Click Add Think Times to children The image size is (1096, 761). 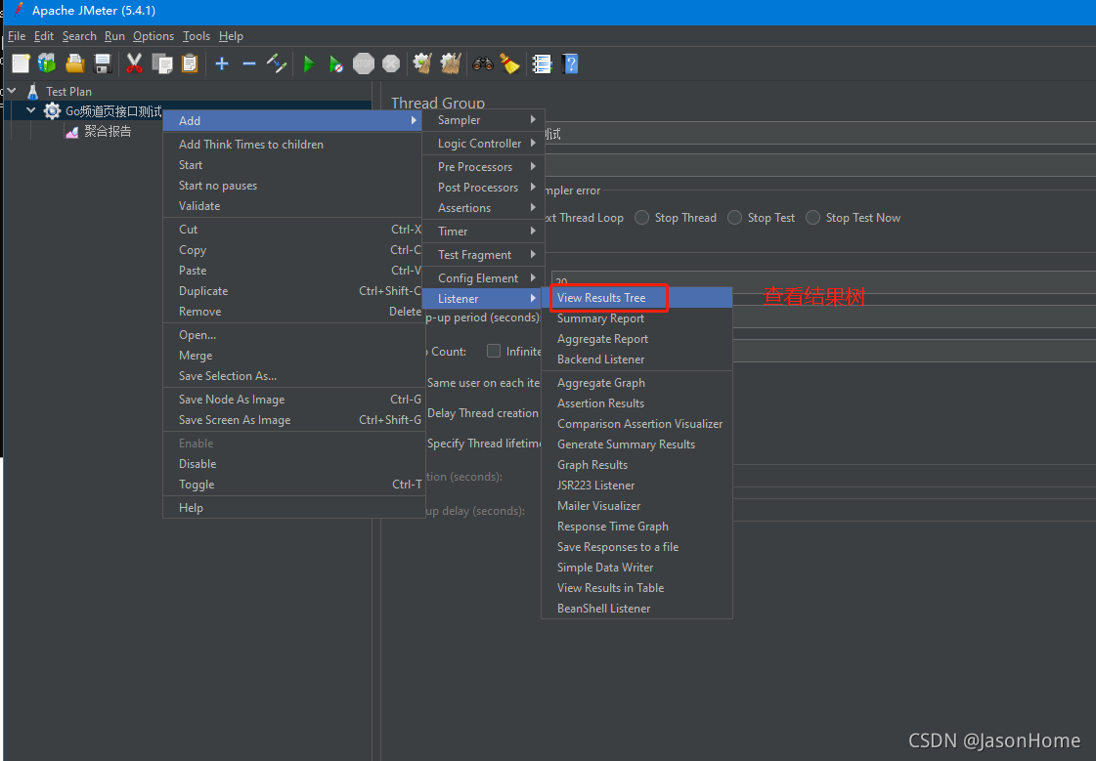293,145
